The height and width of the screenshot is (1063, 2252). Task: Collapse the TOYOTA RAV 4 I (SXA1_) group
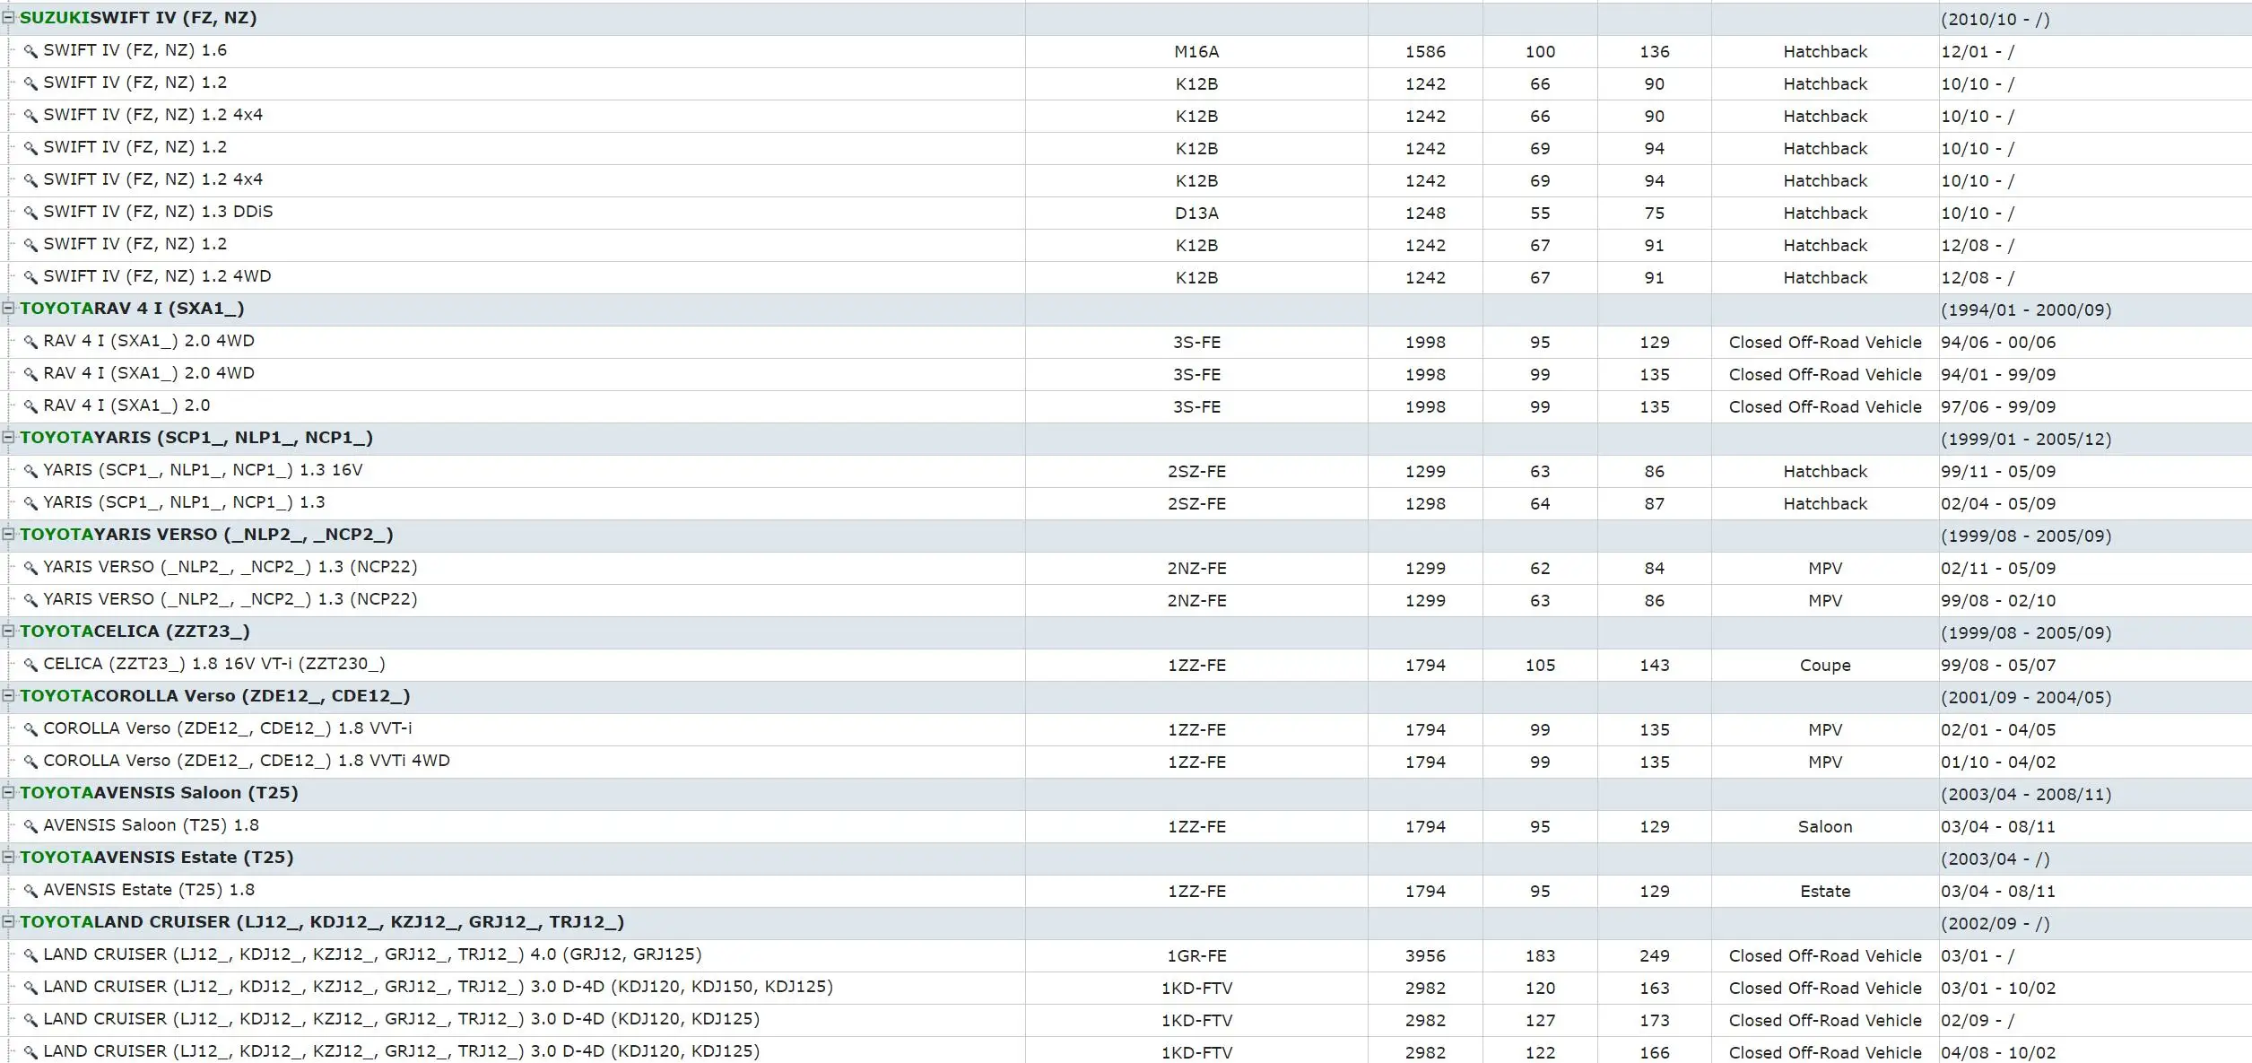click(8, 308)
